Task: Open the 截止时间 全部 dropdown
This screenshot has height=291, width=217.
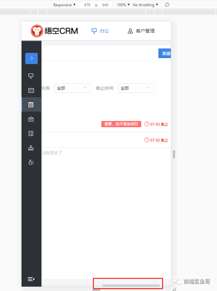Action: click(136, 88)
